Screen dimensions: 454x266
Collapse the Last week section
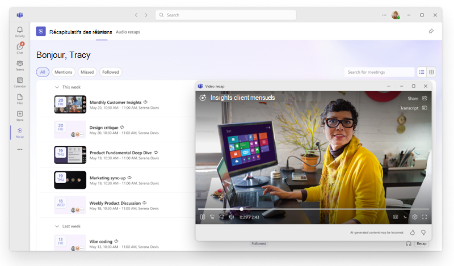pyautogui.click(x=57, y=226)
